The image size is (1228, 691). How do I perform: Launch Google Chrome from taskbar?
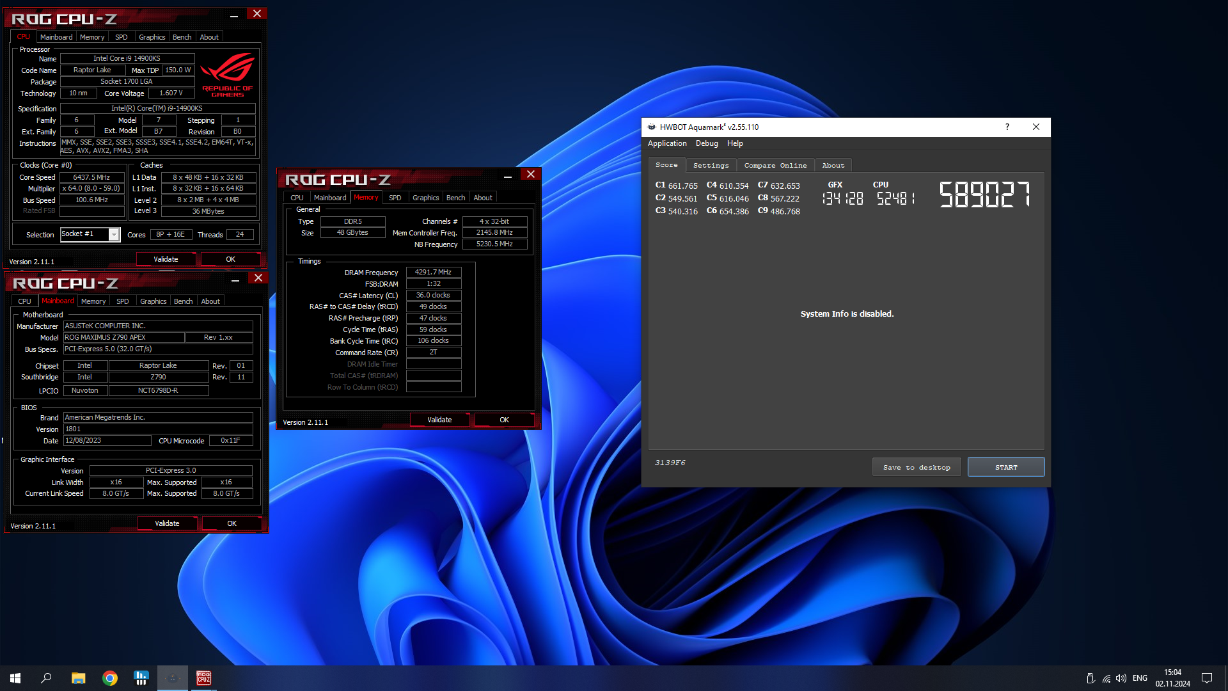(110, 678)
